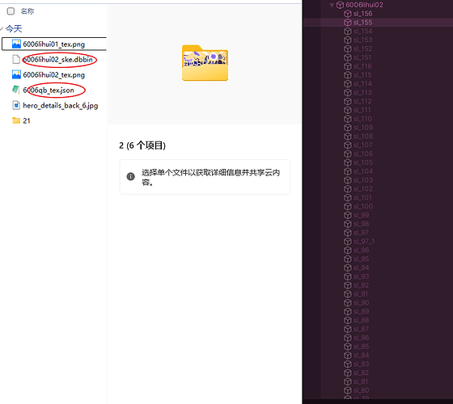This screenshot has height=404, width=453.
Task: Select node sl_90 in hierarchy
Action: click(x=361, y=302)
